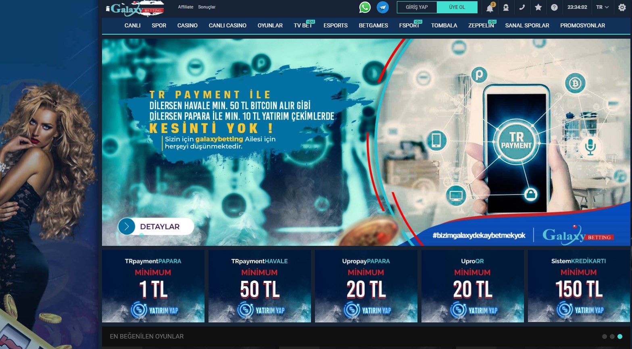Open favorites star icon
This screenshot has height=349, width=632.
pos(538,7)
